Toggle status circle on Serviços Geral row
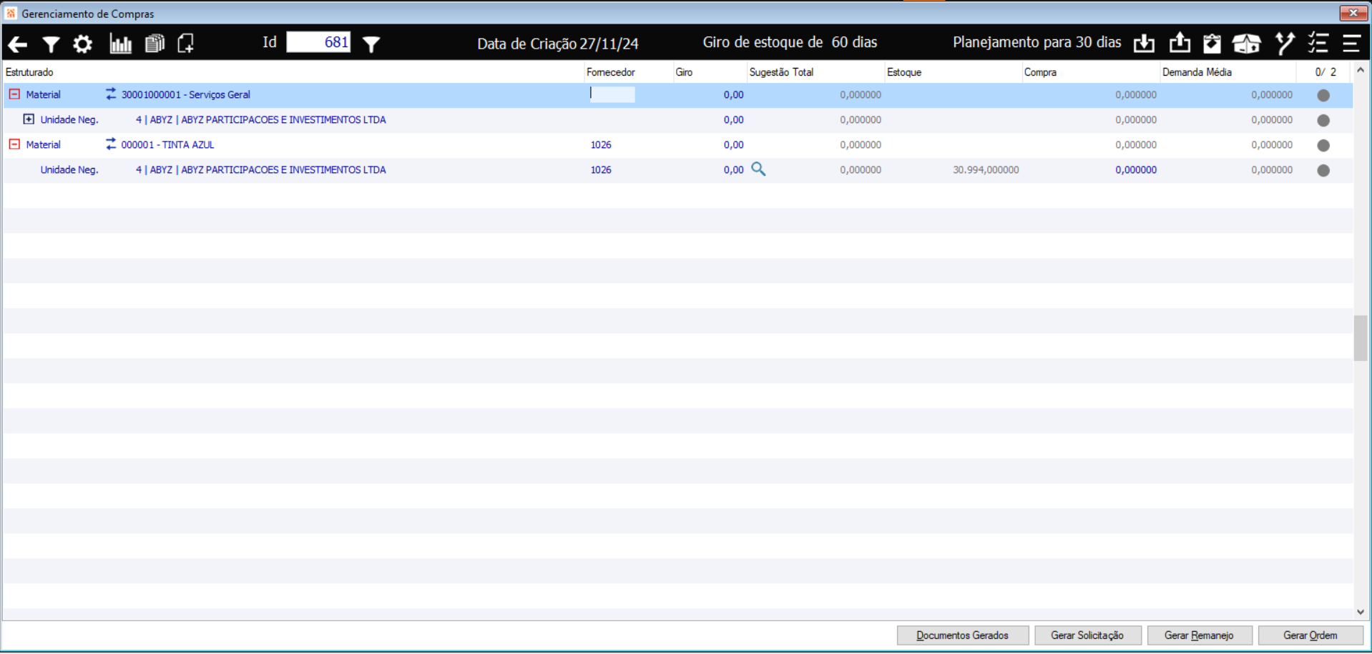1372x654 pixels. click(1323, 95)
